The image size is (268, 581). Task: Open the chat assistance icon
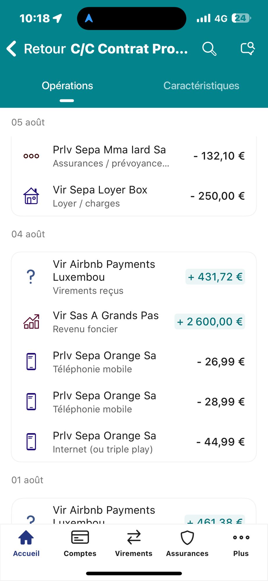[248, 49]
